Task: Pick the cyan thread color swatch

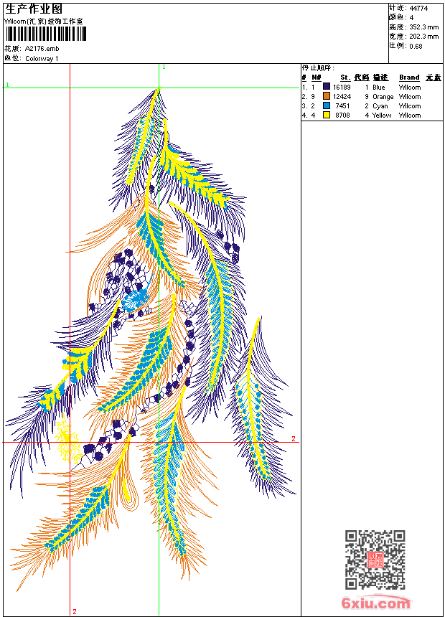Action: pos(326,106)
